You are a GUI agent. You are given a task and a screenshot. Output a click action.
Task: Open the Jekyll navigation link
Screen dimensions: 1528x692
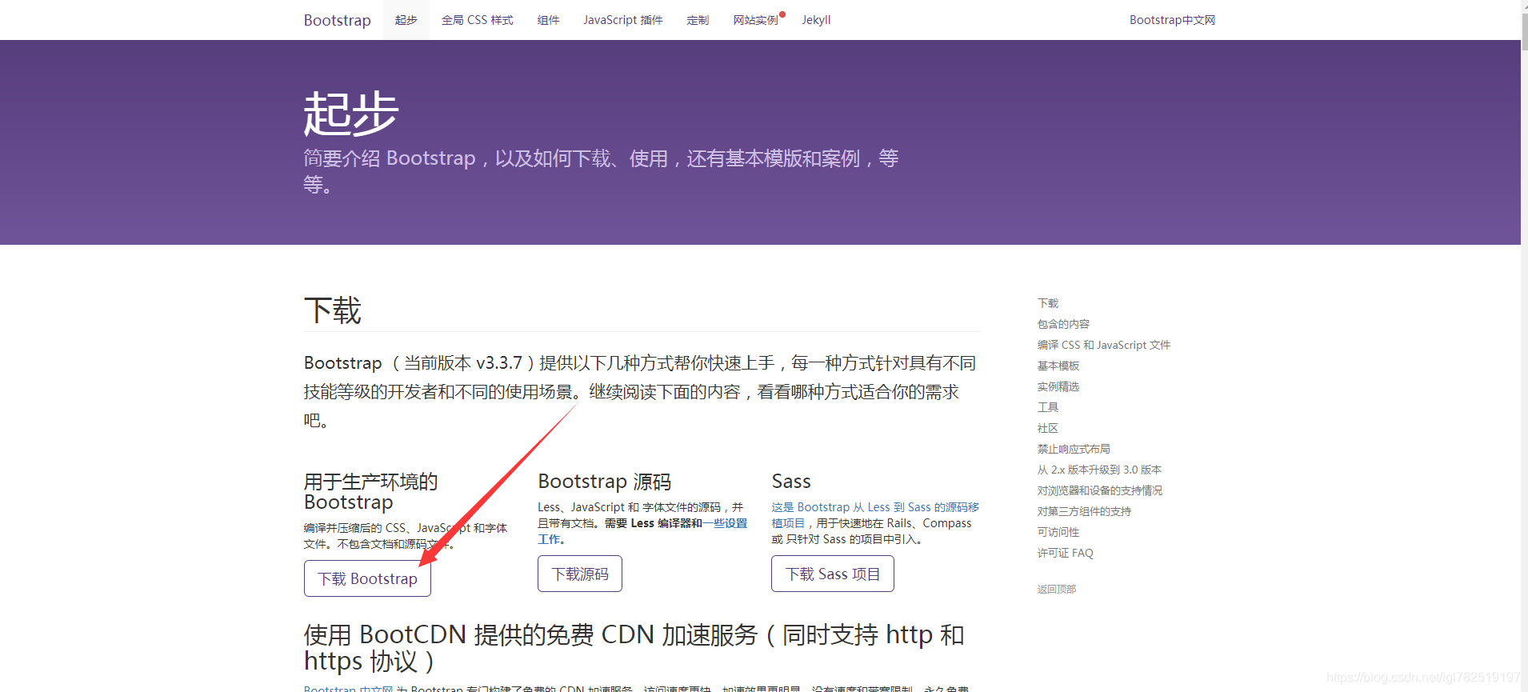click(817, 20)
